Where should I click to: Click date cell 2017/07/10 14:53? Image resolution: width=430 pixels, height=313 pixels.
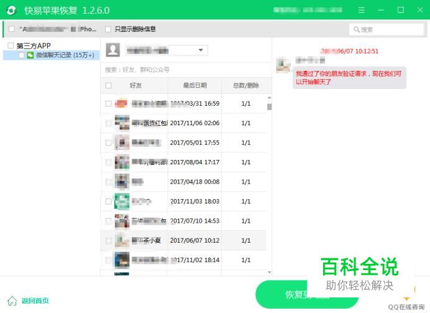(194, 221)
